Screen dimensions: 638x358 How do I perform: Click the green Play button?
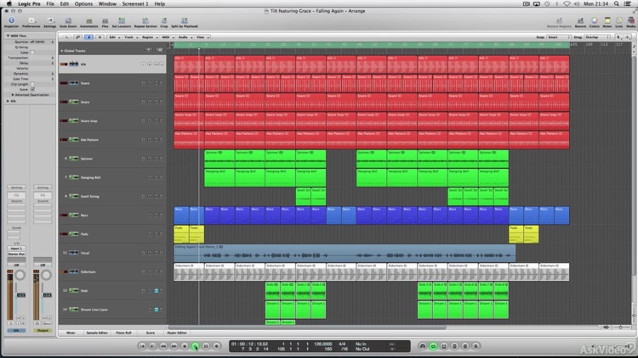(196, 346)
